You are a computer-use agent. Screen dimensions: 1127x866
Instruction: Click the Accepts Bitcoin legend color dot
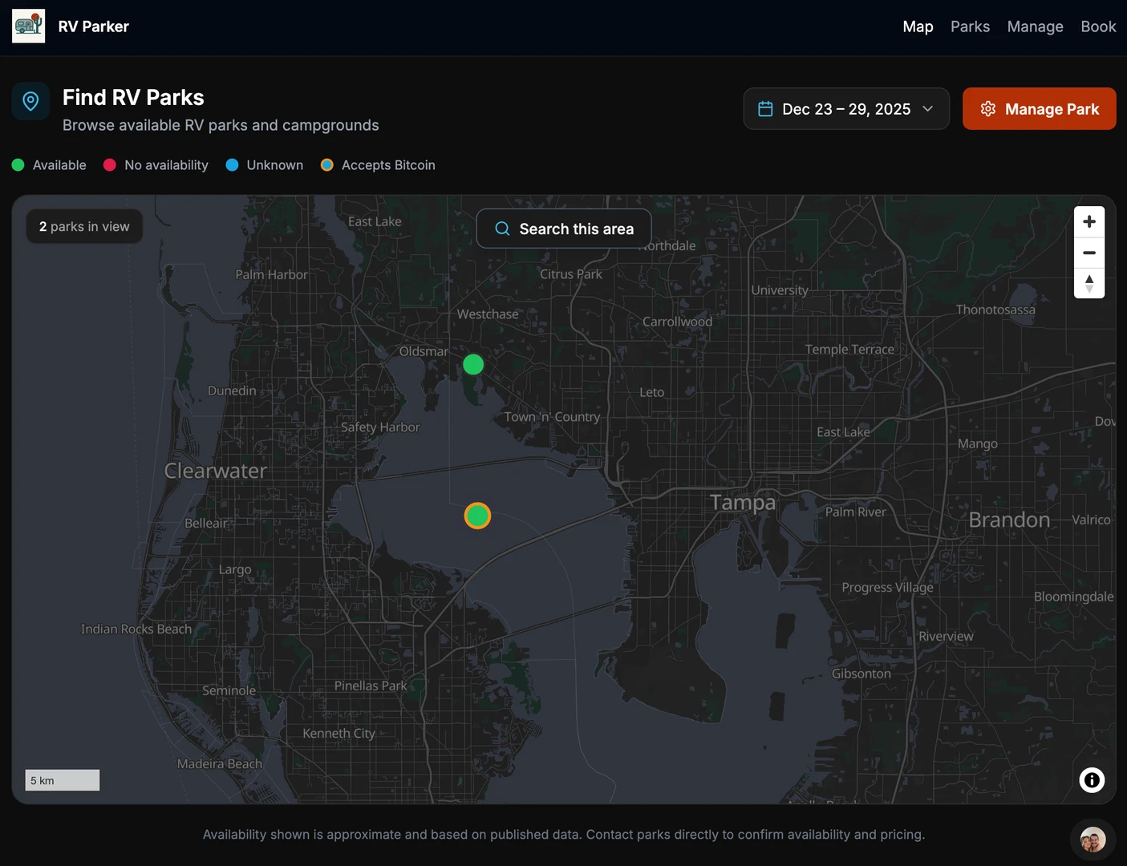[327, 165]
